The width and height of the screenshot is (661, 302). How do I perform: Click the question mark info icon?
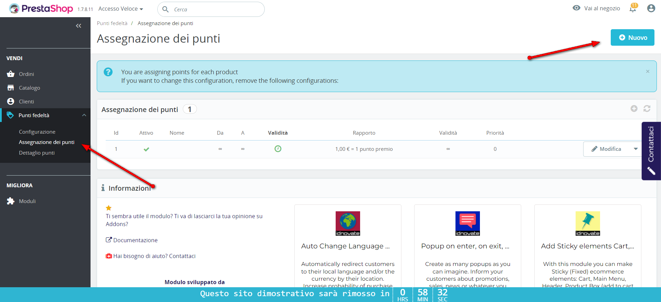tap(108, 72)
